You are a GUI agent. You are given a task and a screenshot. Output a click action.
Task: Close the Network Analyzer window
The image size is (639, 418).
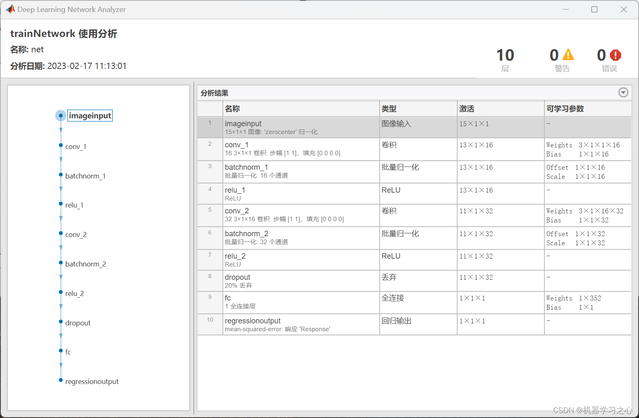[624, 9]
